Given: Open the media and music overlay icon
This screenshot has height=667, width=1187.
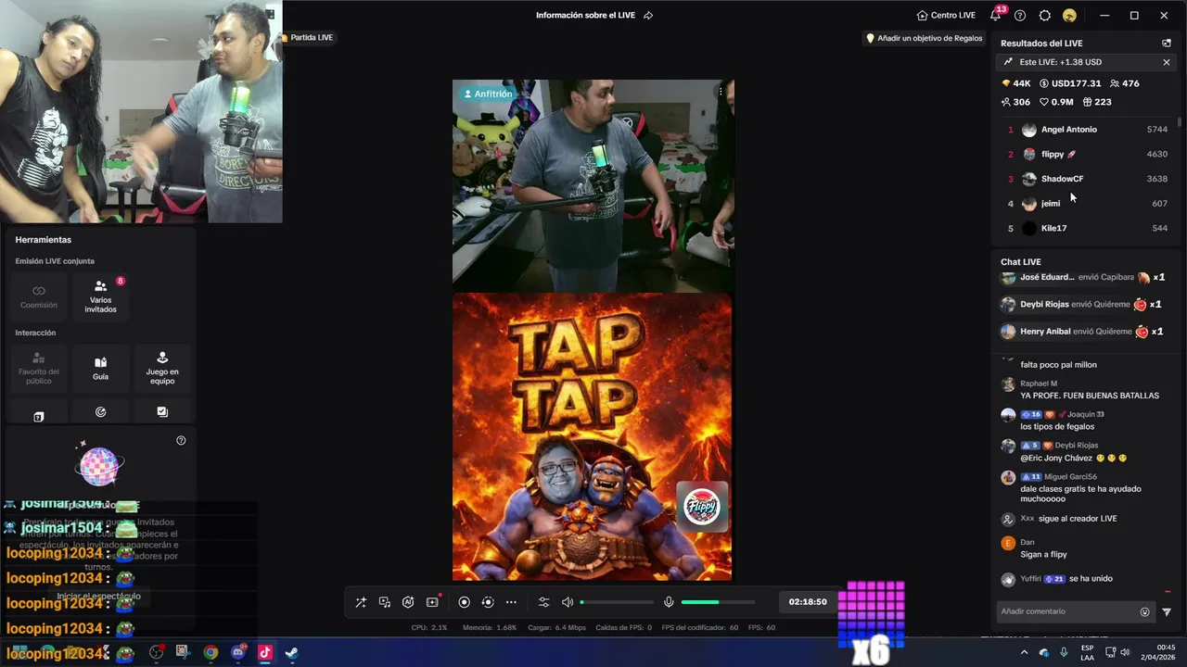Looking at the screenshot, I should pyautogui.click(x=385, y=602).
